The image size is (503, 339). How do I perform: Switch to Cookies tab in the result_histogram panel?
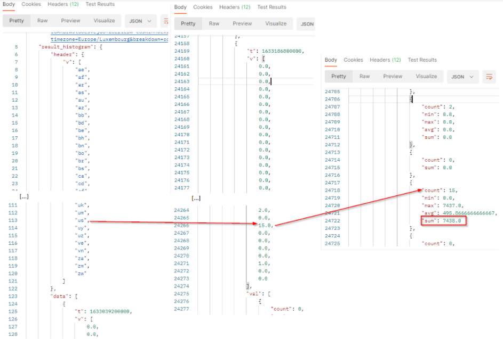31,4
